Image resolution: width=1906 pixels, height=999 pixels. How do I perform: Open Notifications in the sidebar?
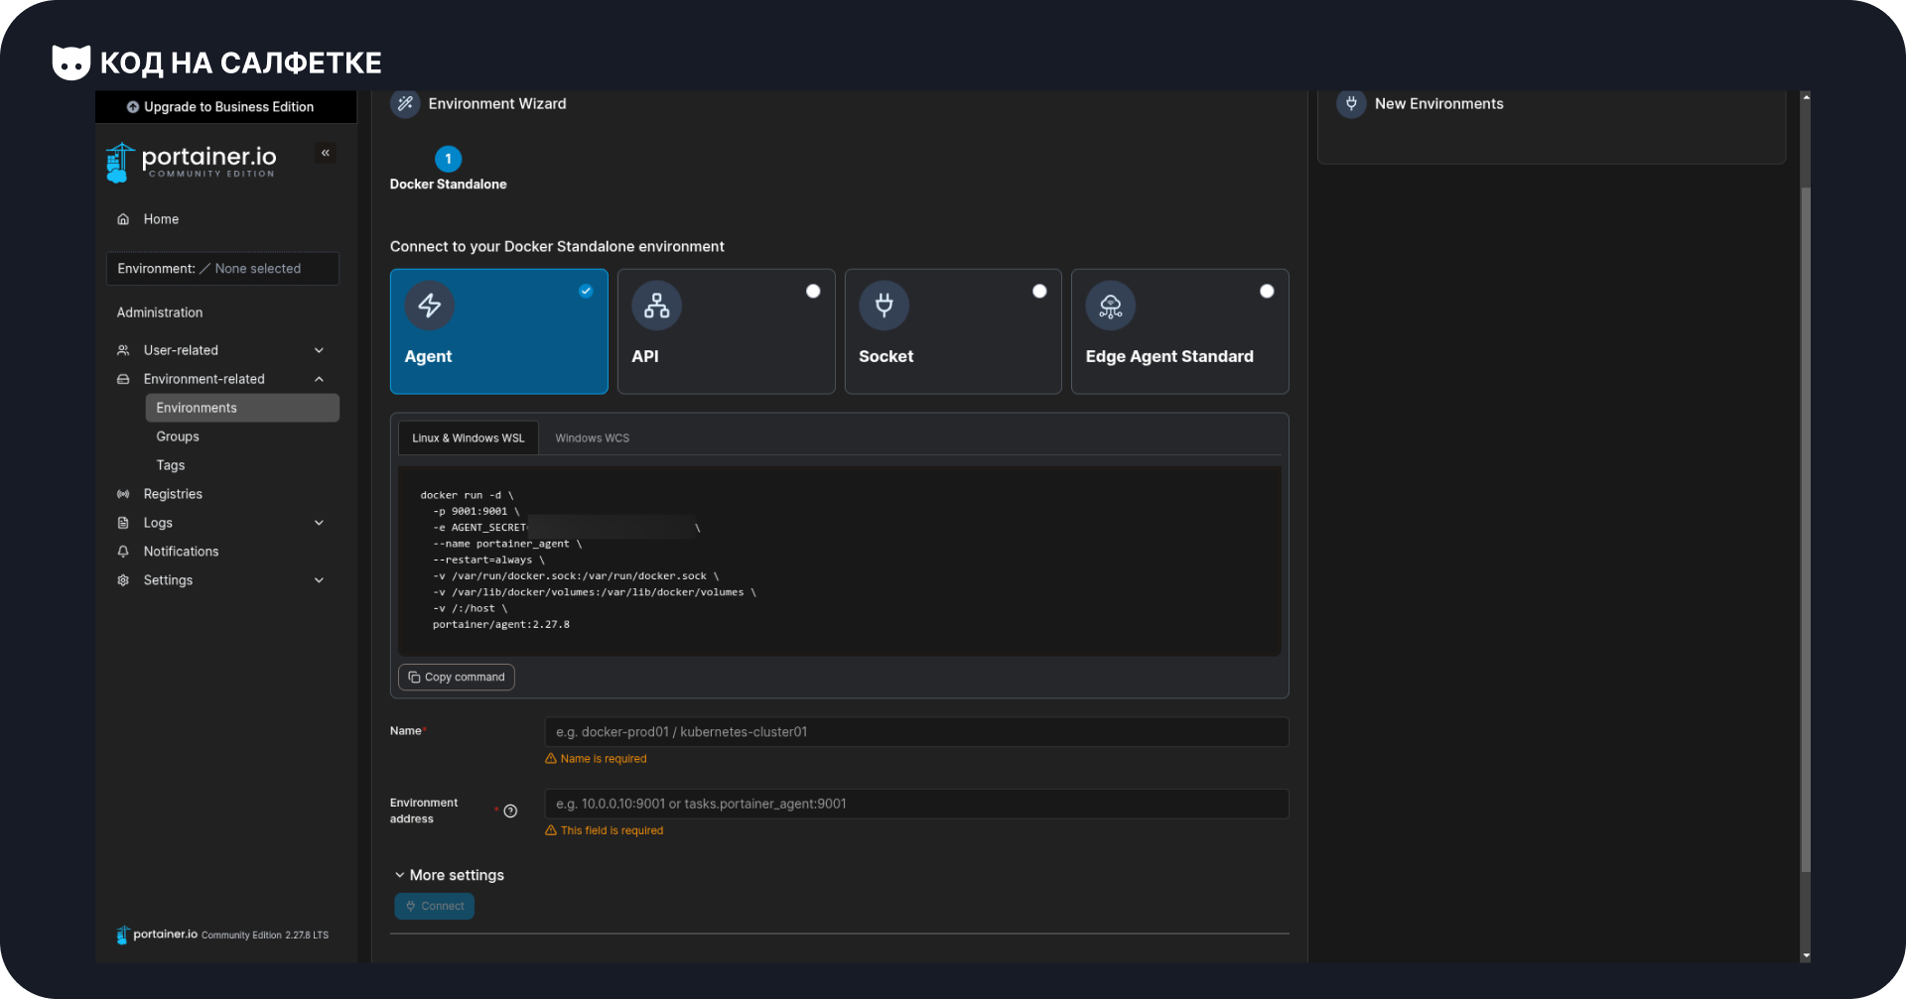click(x=181, y=552)
